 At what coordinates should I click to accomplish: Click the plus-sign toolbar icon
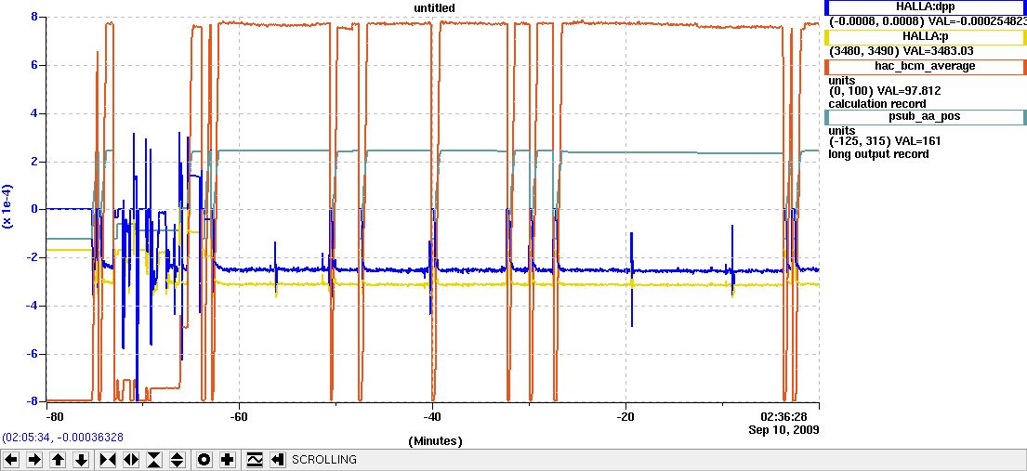[x=227, y=460]
